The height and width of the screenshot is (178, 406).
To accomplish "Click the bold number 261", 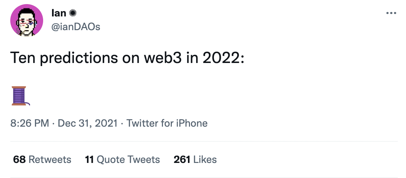I will 182,160.
